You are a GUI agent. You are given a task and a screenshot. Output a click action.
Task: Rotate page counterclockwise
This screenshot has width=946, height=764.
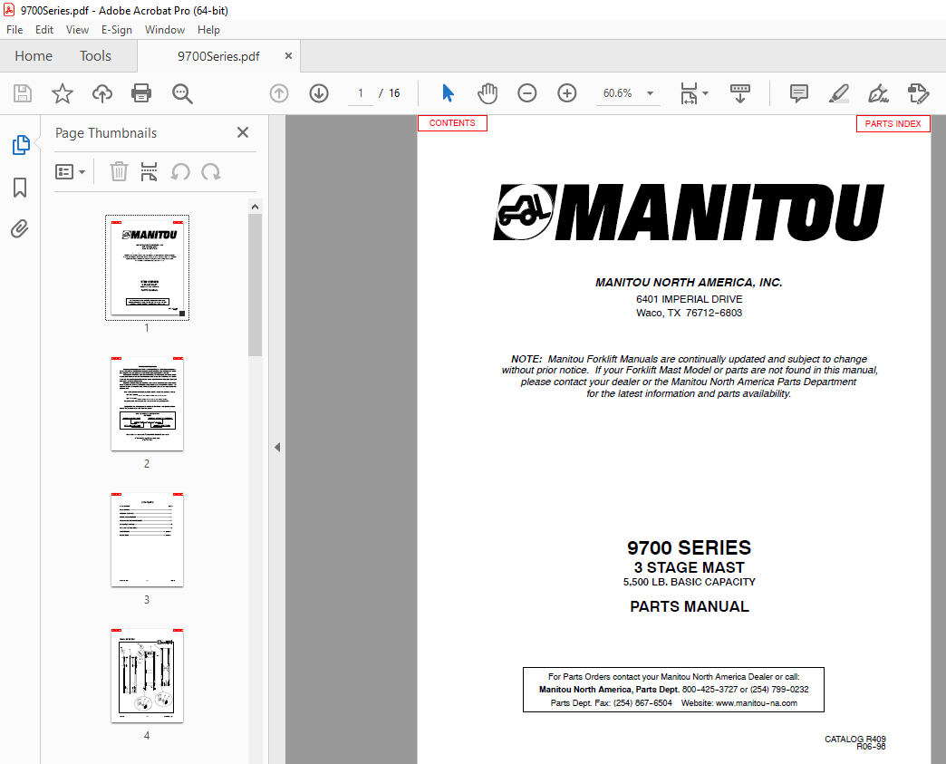(180, 172)
